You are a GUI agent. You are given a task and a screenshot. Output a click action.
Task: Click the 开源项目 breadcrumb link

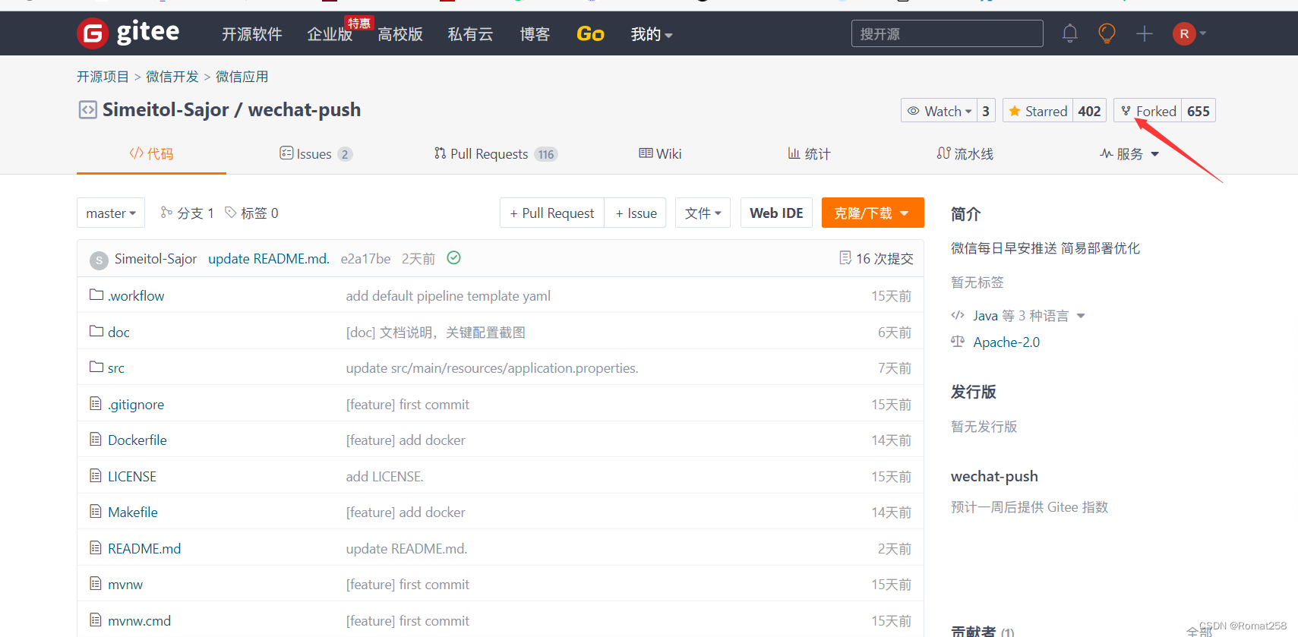(103, 77)
